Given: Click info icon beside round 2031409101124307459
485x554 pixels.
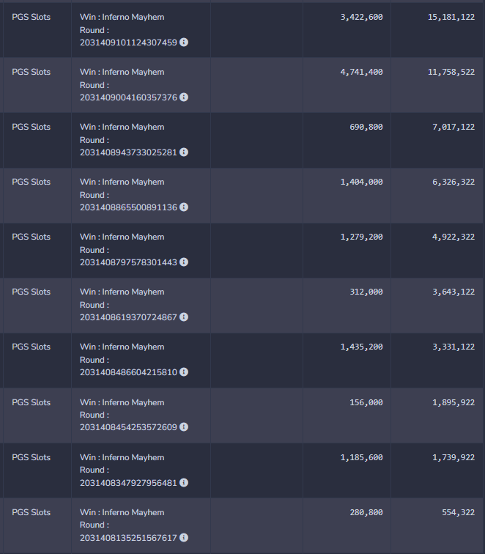Looking at the screenshot, I should pyautogui.click(x=184, y=43).
